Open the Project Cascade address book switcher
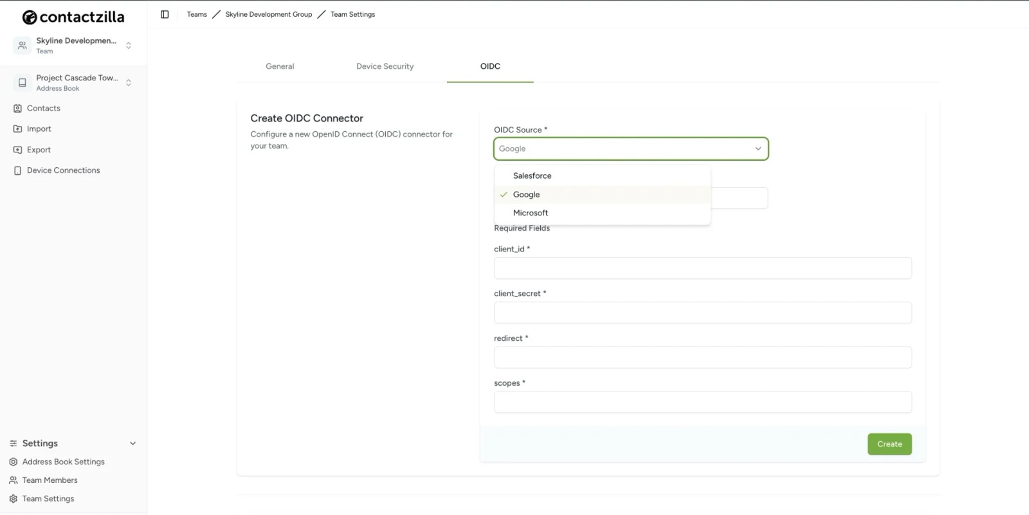The width and height of the screenshot is (1029, 515). tap(73, 82)
